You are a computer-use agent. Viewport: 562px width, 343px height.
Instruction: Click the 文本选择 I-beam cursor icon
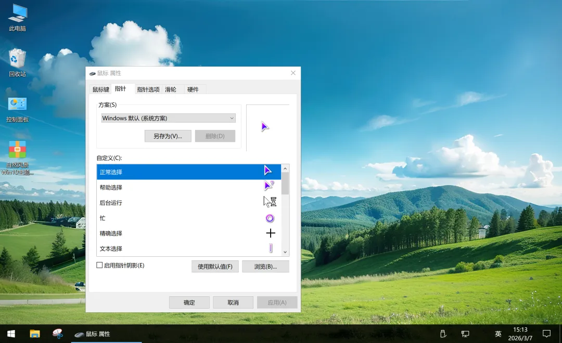tap(271, 248)
